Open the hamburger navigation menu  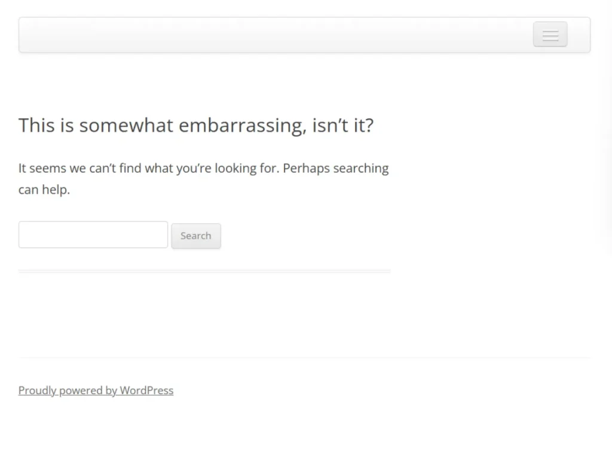click(x=550, y=35)
